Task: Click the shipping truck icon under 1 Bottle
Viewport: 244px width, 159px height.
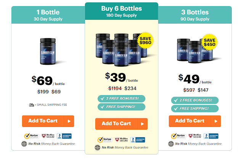Action: [31, 105]
